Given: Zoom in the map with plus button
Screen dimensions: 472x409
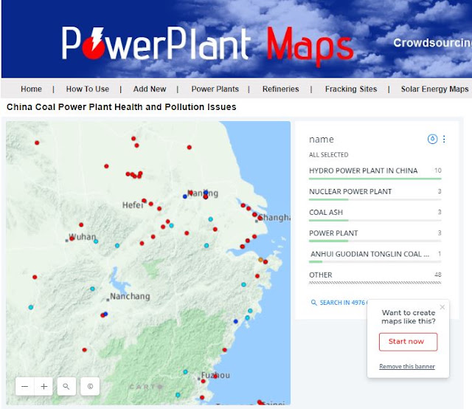Looking at the screenshot, I should click(x=44, y=386).
